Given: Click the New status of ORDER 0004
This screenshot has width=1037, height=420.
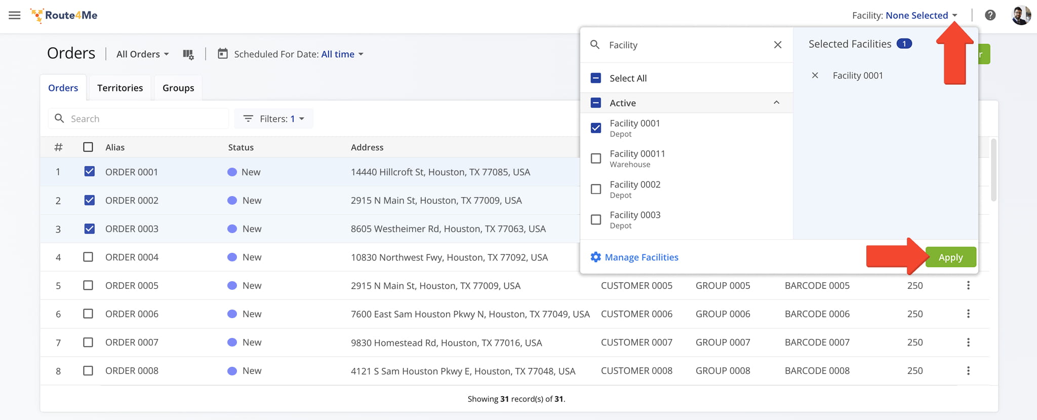Looking at the screenshot, I should coord(245,257).
